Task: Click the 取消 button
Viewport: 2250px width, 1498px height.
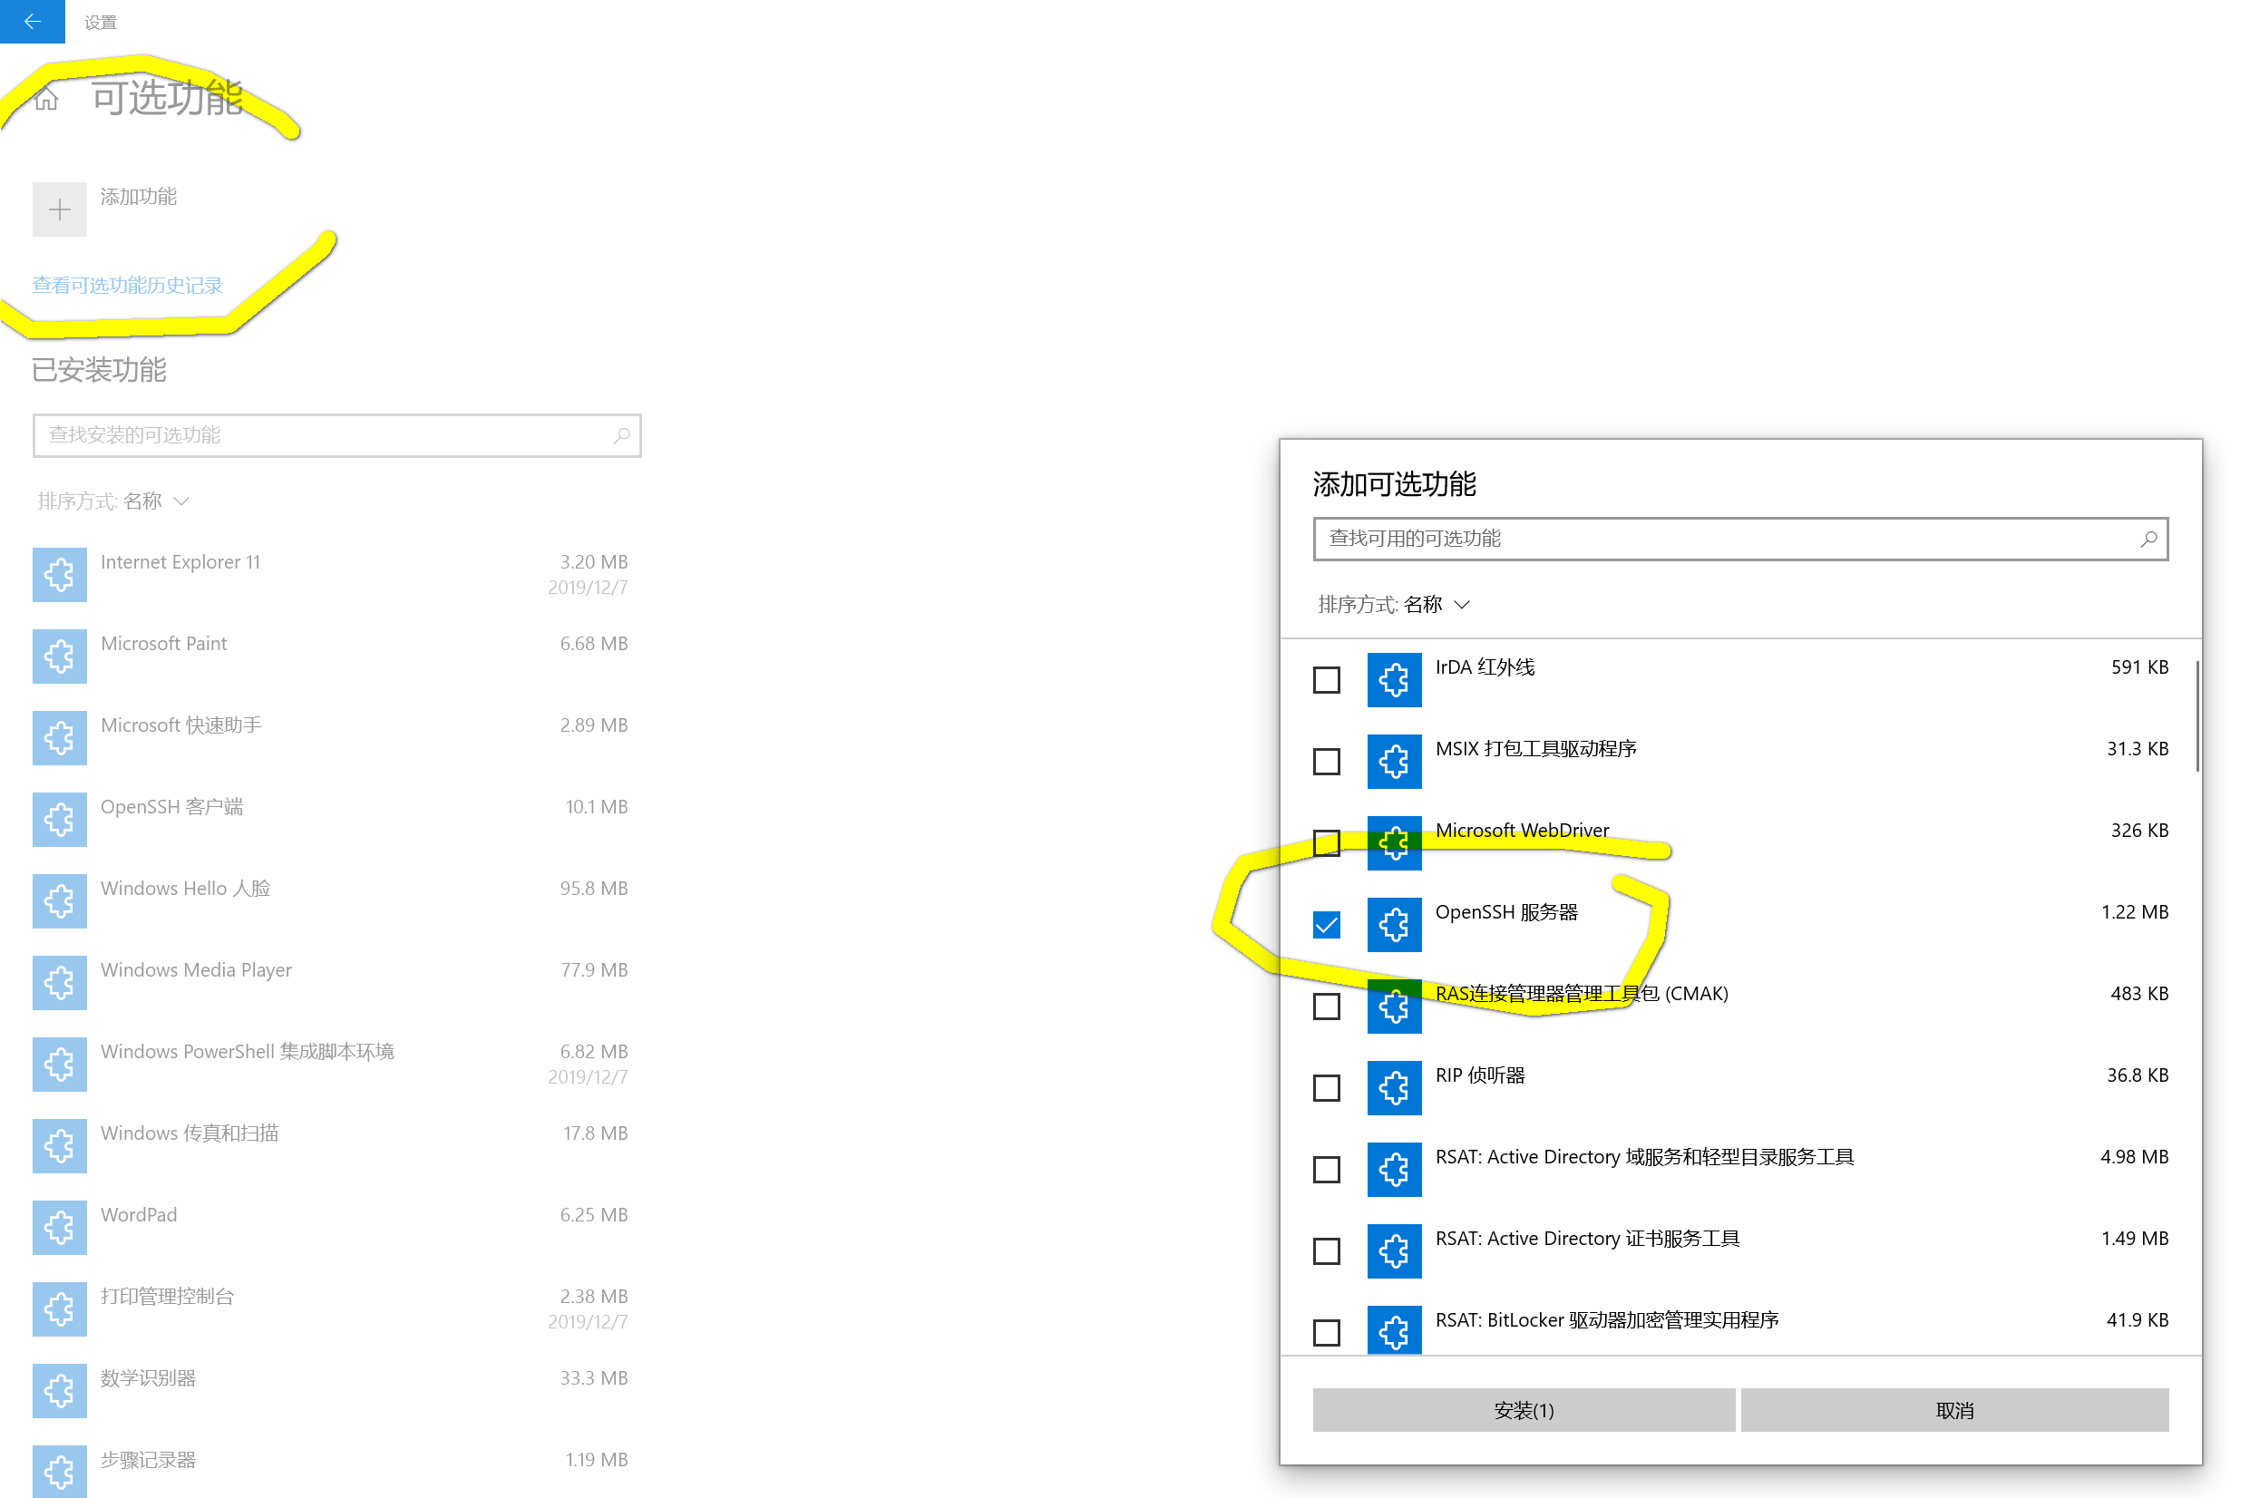Action: tap(1953, 1410)
